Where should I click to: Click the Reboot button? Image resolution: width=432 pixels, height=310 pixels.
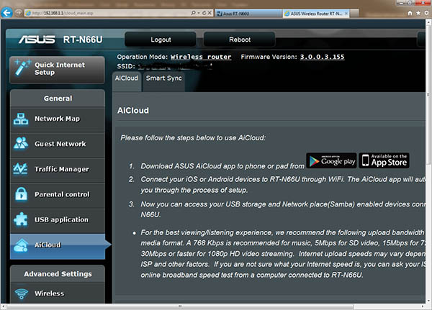tap(240, 40)
